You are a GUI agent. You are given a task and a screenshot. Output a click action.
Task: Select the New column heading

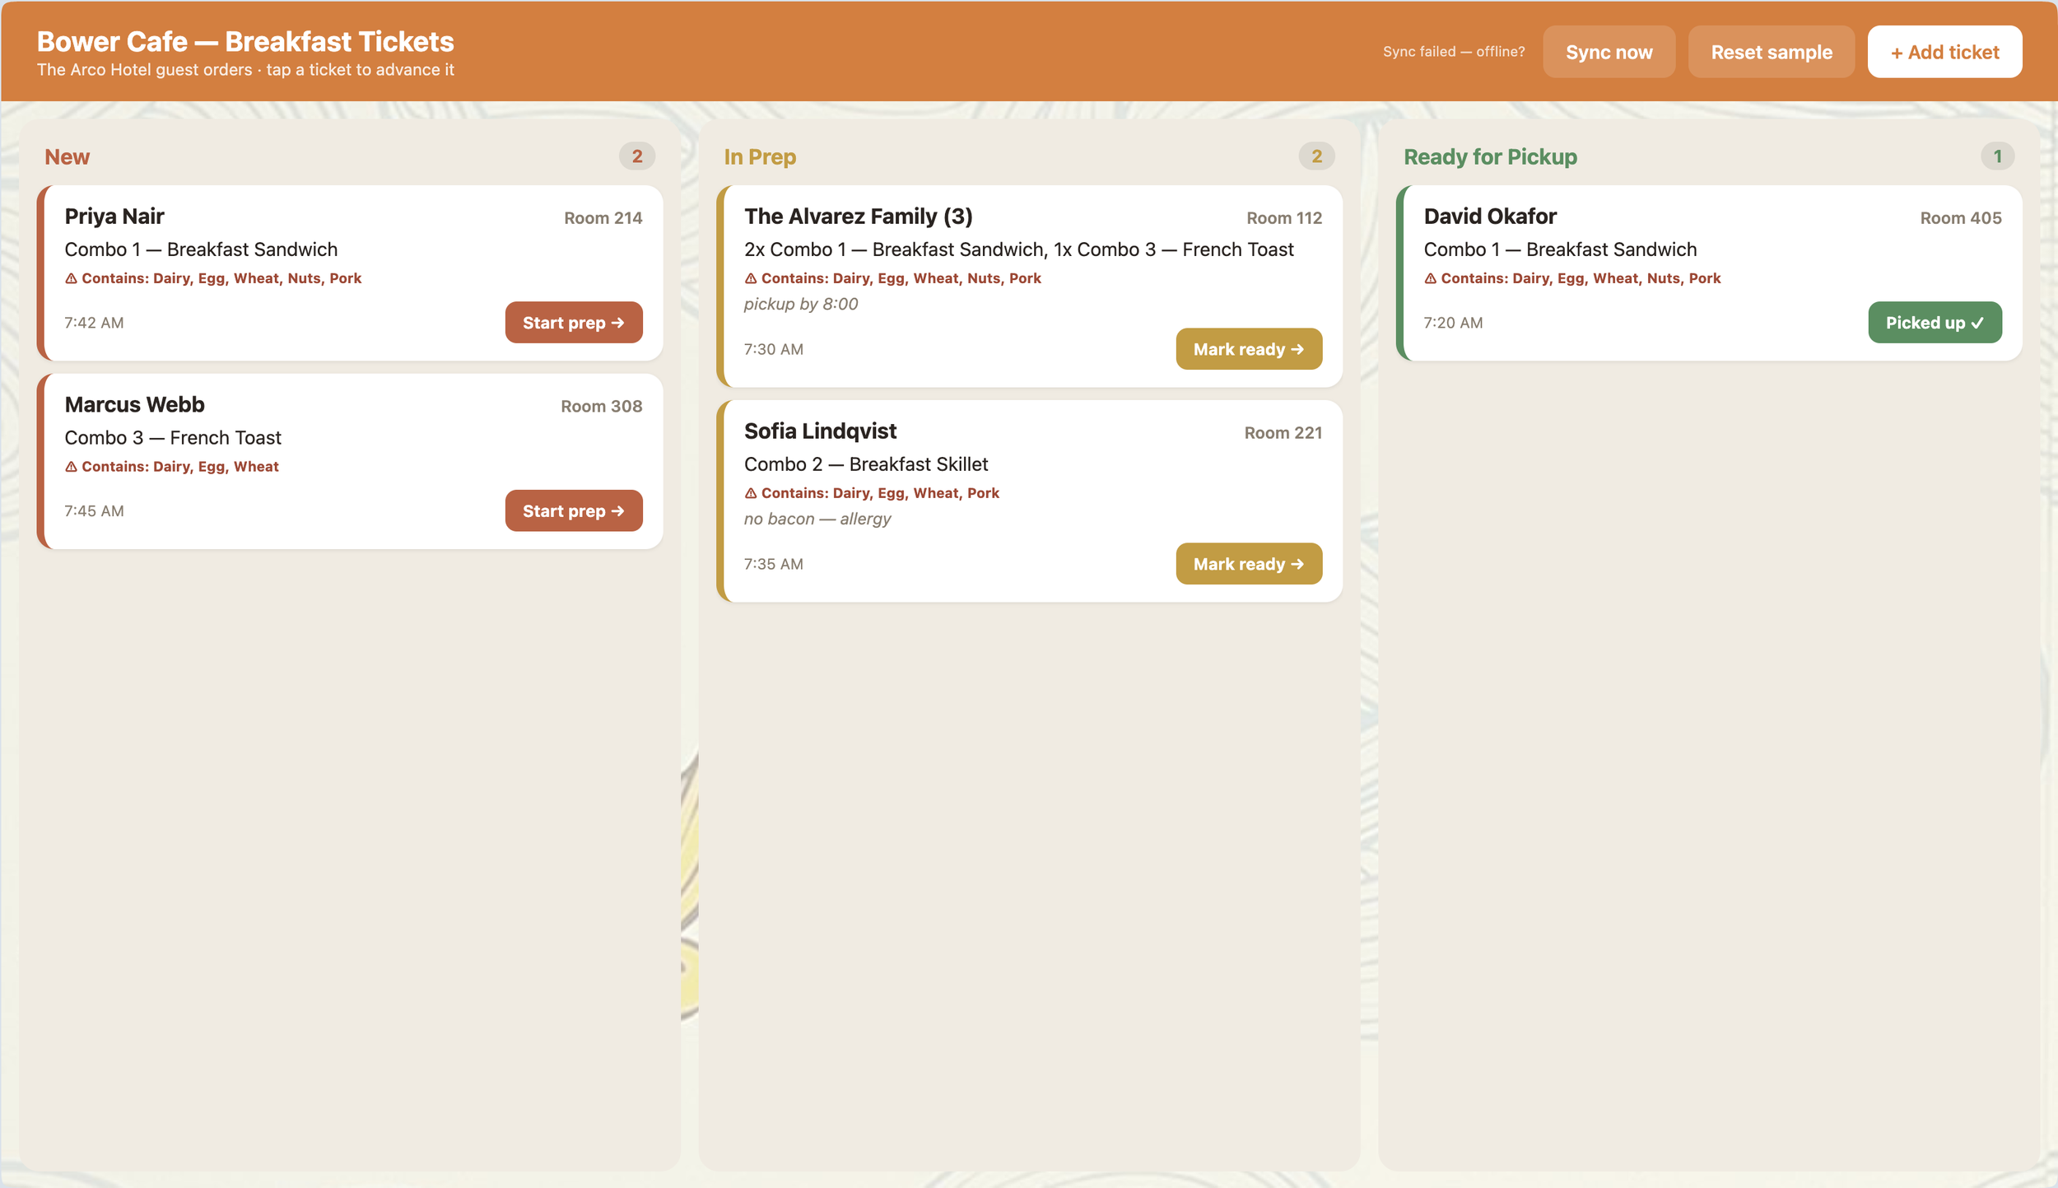[x=67, y=156]
